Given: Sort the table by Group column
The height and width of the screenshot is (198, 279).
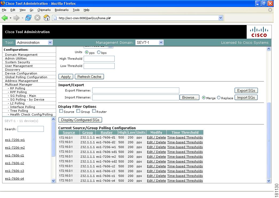Looking at the screenshot, I should 88,132.
